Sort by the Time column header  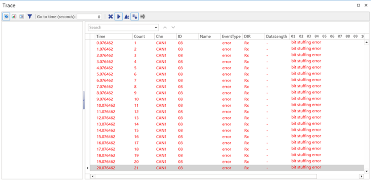click(101, 36)
